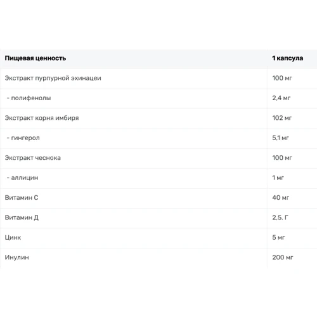Select the 'Цинк' row label
The width and height of the screenshot is (317, 317).
pyautogui.click(x=13, y=238)
